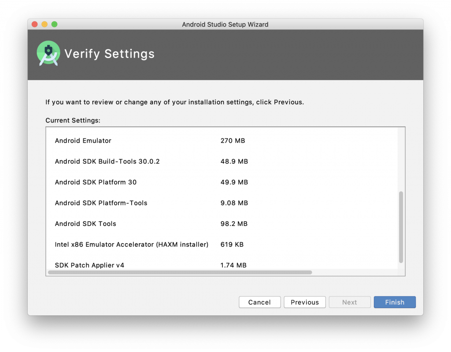The height and width of the screenshot is (352, 451).
Task: Close the Setup Wizard window
Action: [x=35, y=24]
